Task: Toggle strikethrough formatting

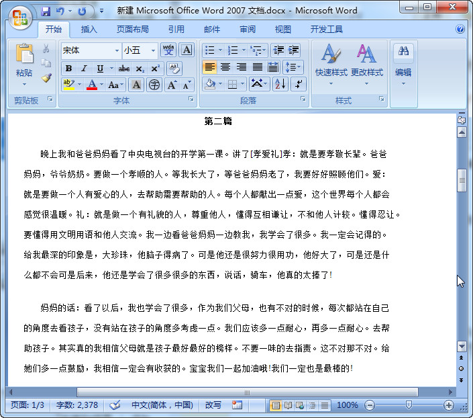Action: click(124, 69)
